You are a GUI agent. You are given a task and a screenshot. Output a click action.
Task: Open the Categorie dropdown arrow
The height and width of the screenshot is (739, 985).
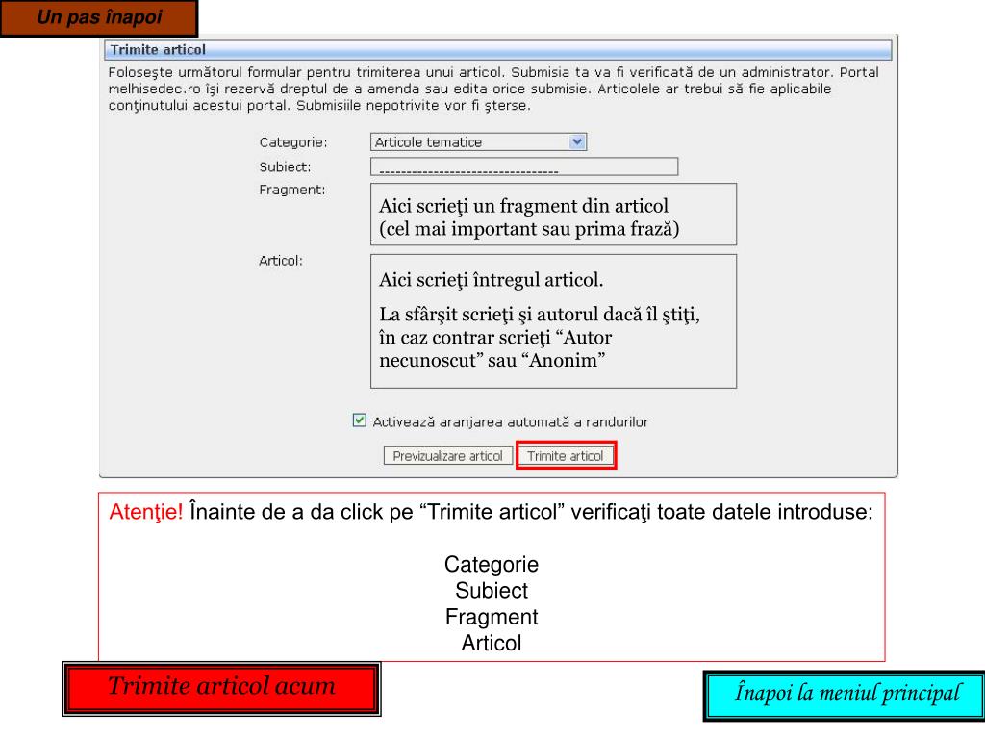pos(577,142)
